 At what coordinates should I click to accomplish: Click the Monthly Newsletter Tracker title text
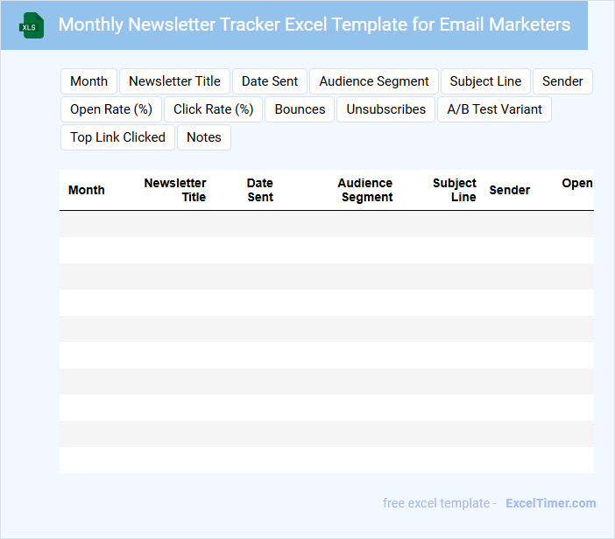click(314, 24)
